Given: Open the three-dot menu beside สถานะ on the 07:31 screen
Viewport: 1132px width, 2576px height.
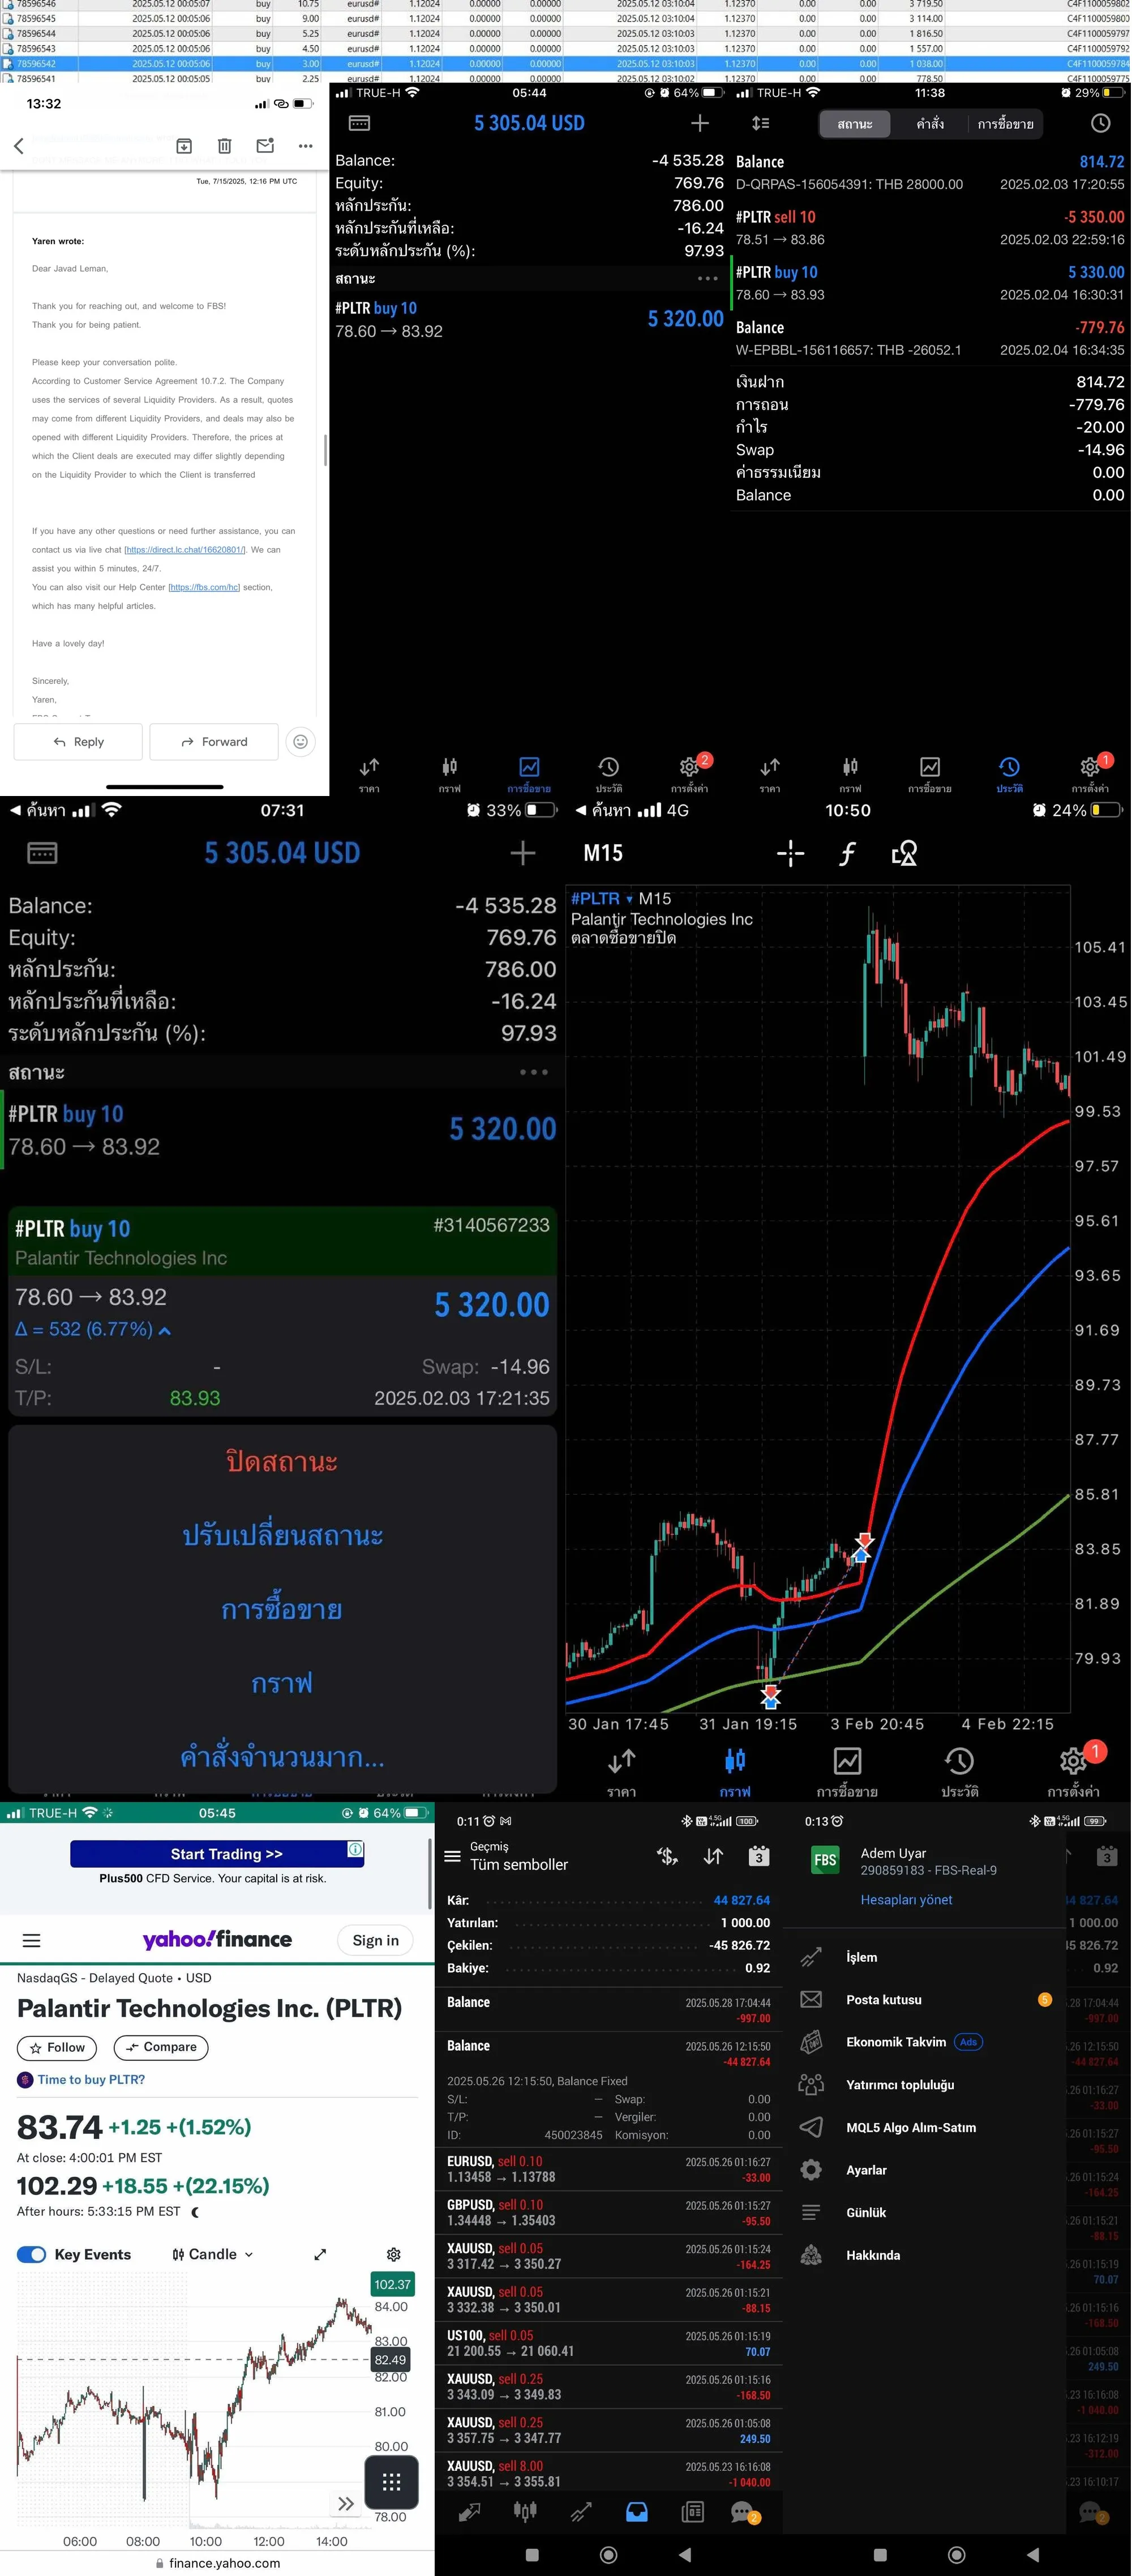Looking at the screenshot, I should pyautogui.click(x=534, y=1072).
